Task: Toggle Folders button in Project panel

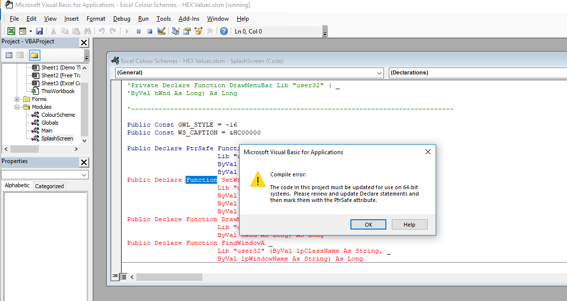Action: point(34,55)
